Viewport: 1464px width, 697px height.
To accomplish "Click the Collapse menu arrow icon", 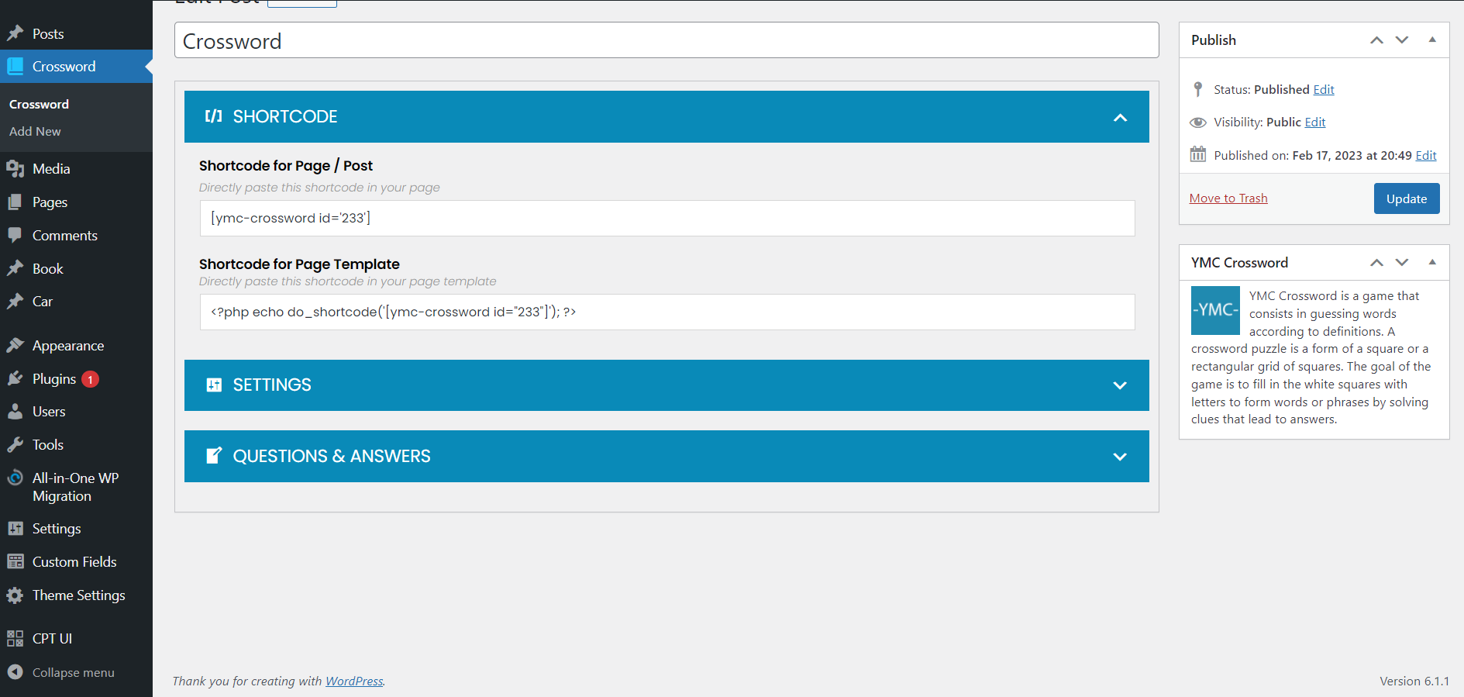I will click(16, 672).
